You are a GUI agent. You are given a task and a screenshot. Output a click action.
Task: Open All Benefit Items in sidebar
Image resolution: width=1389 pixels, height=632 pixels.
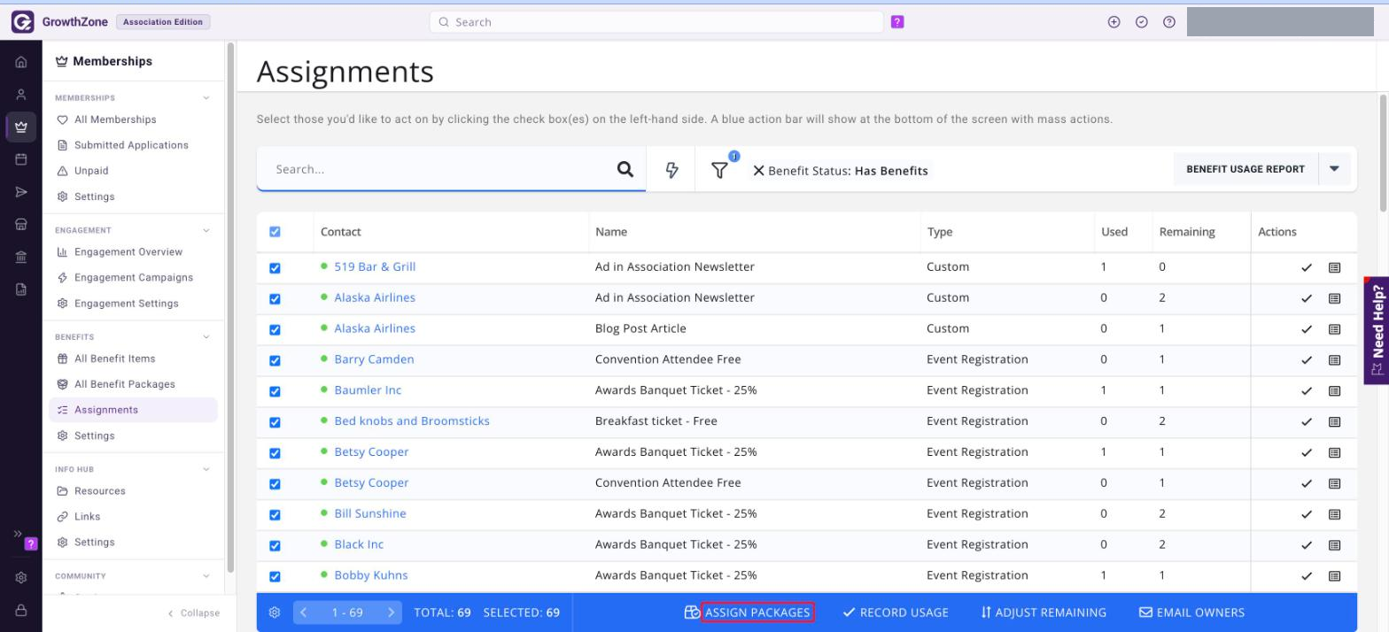pos(114,358)
